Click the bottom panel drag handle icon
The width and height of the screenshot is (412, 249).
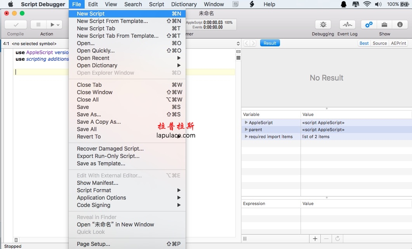click(x=245, y=239)
